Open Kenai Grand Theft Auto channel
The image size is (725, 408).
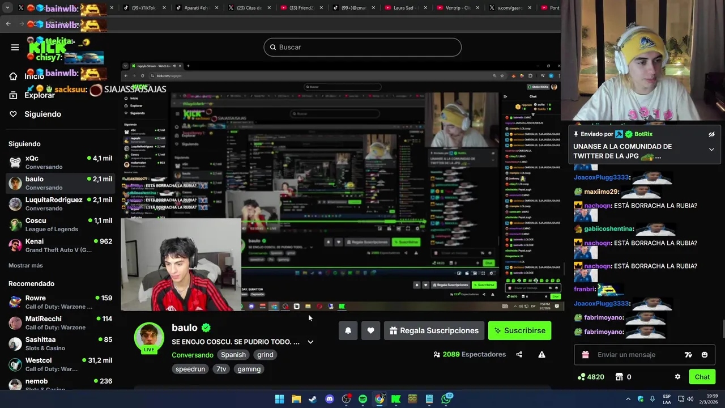pos(61,245)
